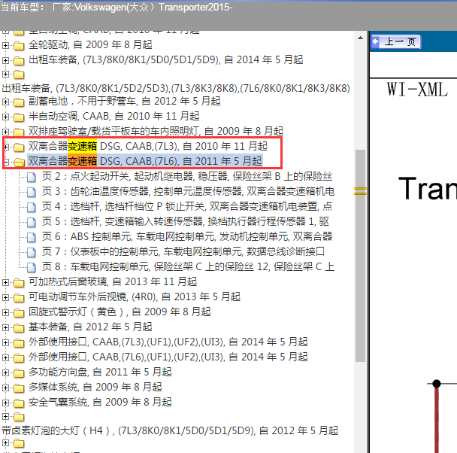
Task: Expand the 副蓄电池 不用于野营车 folder
Action: click(x=5, y=102)
